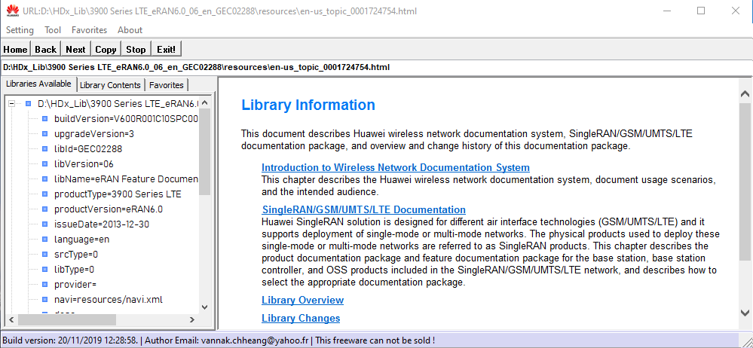Open the Tool menu
The height and width of the screenshot is (348, 753).
point(53,30)
